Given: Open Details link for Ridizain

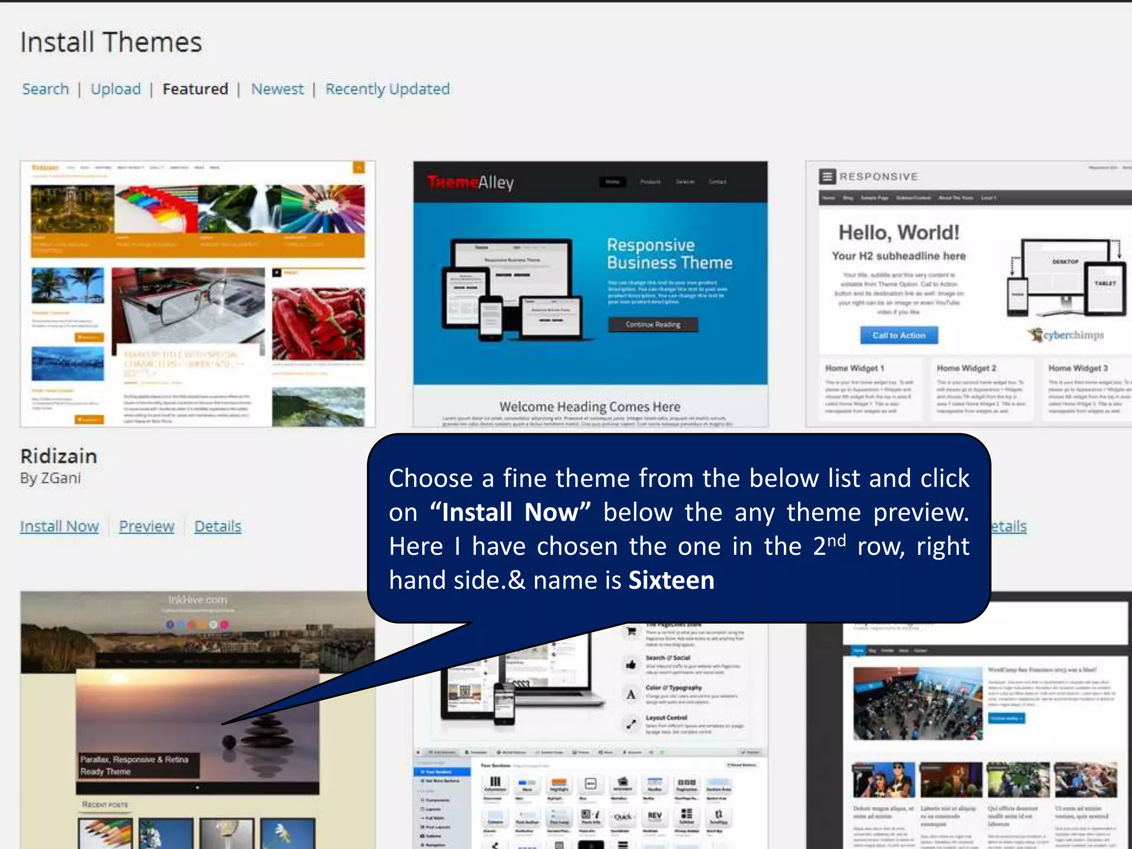Looking at the screenshot, I should coord(218,526).
